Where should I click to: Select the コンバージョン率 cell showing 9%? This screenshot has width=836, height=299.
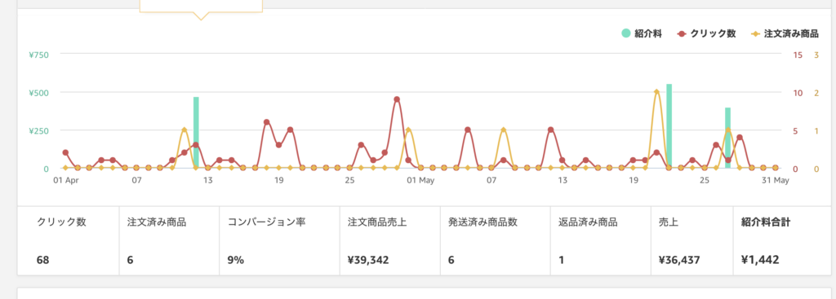(x=279, y=240)
